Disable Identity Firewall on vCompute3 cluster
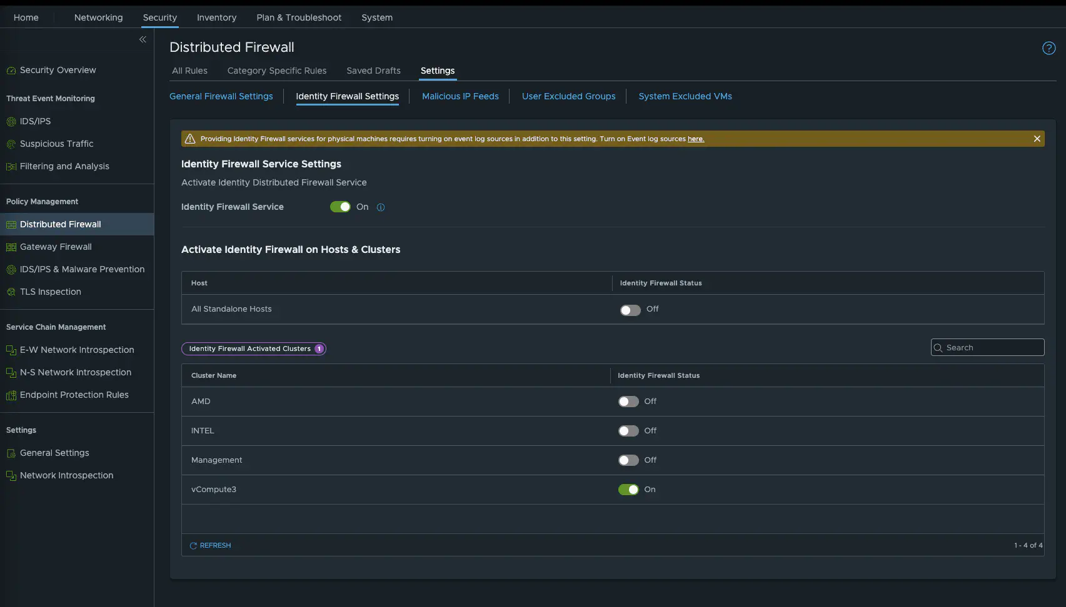Image resolution: width=1066 pixels, height=607 pixels. (x=628, y=490)
